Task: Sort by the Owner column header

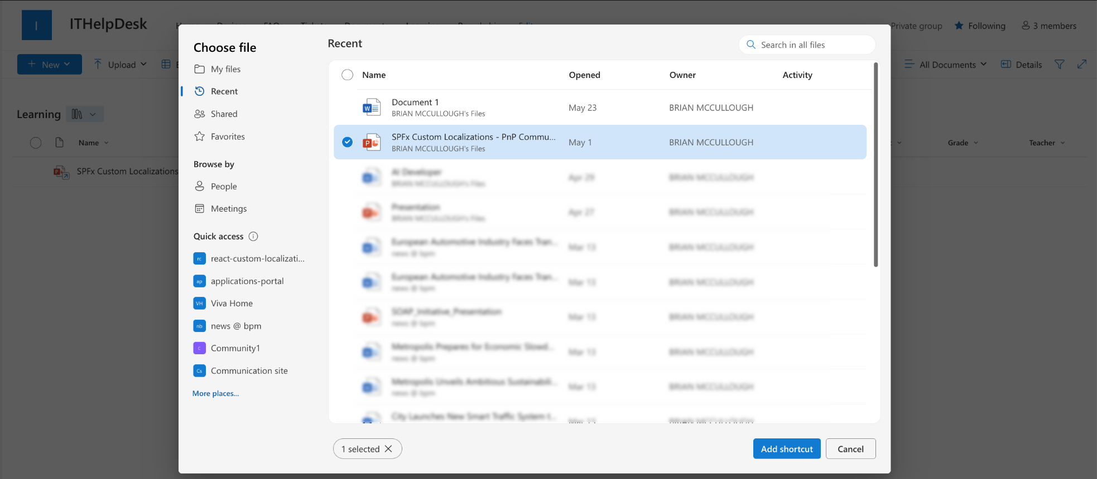Action: click(x=682, y=75)
